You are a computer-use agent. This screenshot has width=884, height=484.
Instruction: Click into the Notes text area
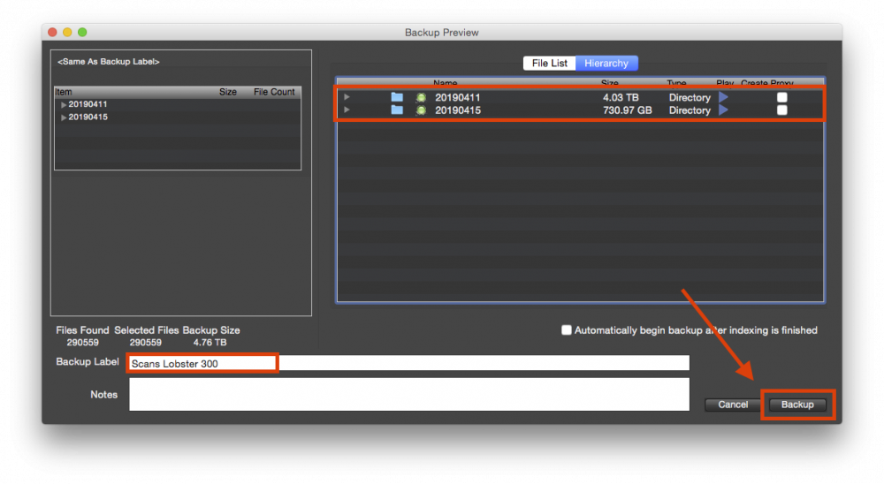coord(408,394)
